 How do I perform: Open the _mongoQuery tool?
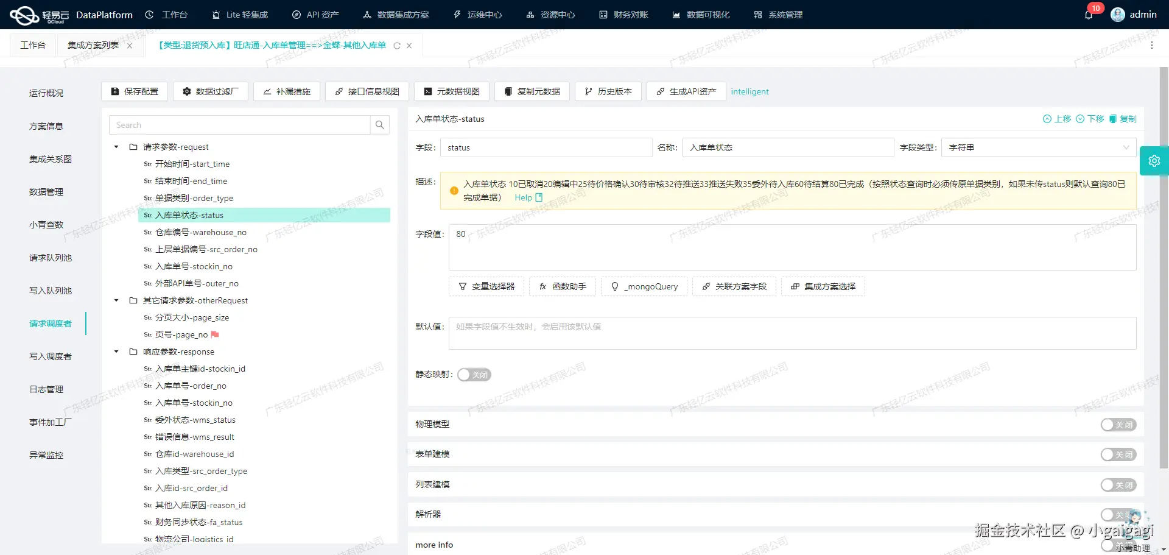coord(644,286)
